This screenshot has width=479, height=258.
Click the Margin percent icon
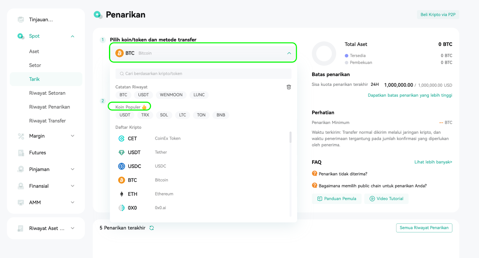[21, 136]
